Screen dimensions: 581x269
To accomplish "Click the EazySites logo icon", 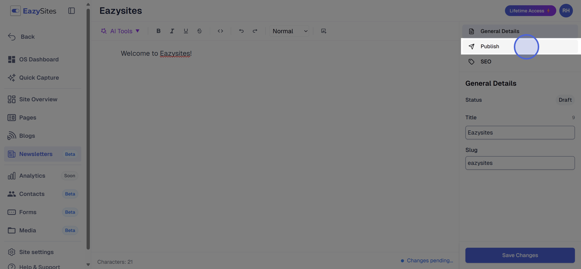I will [x=15, y=11].
